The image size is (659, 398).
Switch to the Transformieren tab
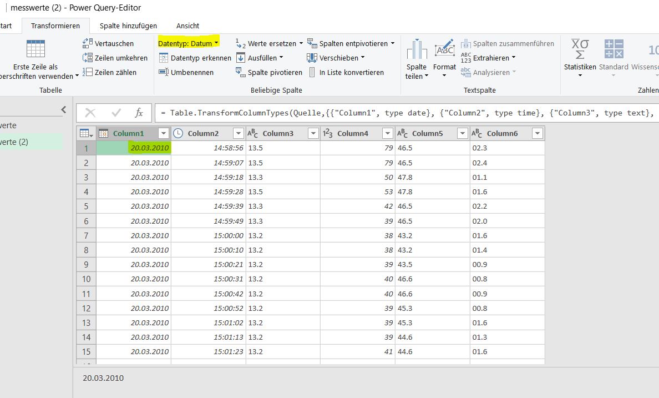tap(55, 26)
